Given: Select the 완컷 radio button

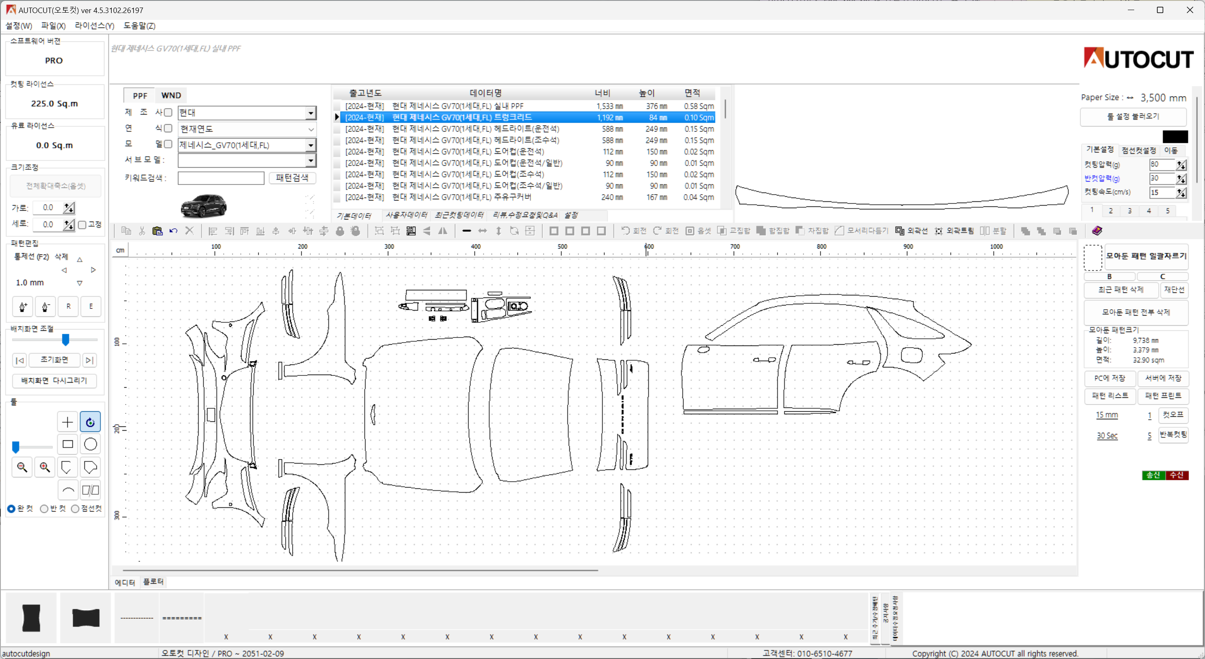Looking at the screenshot, I should [x=11, y=509].
